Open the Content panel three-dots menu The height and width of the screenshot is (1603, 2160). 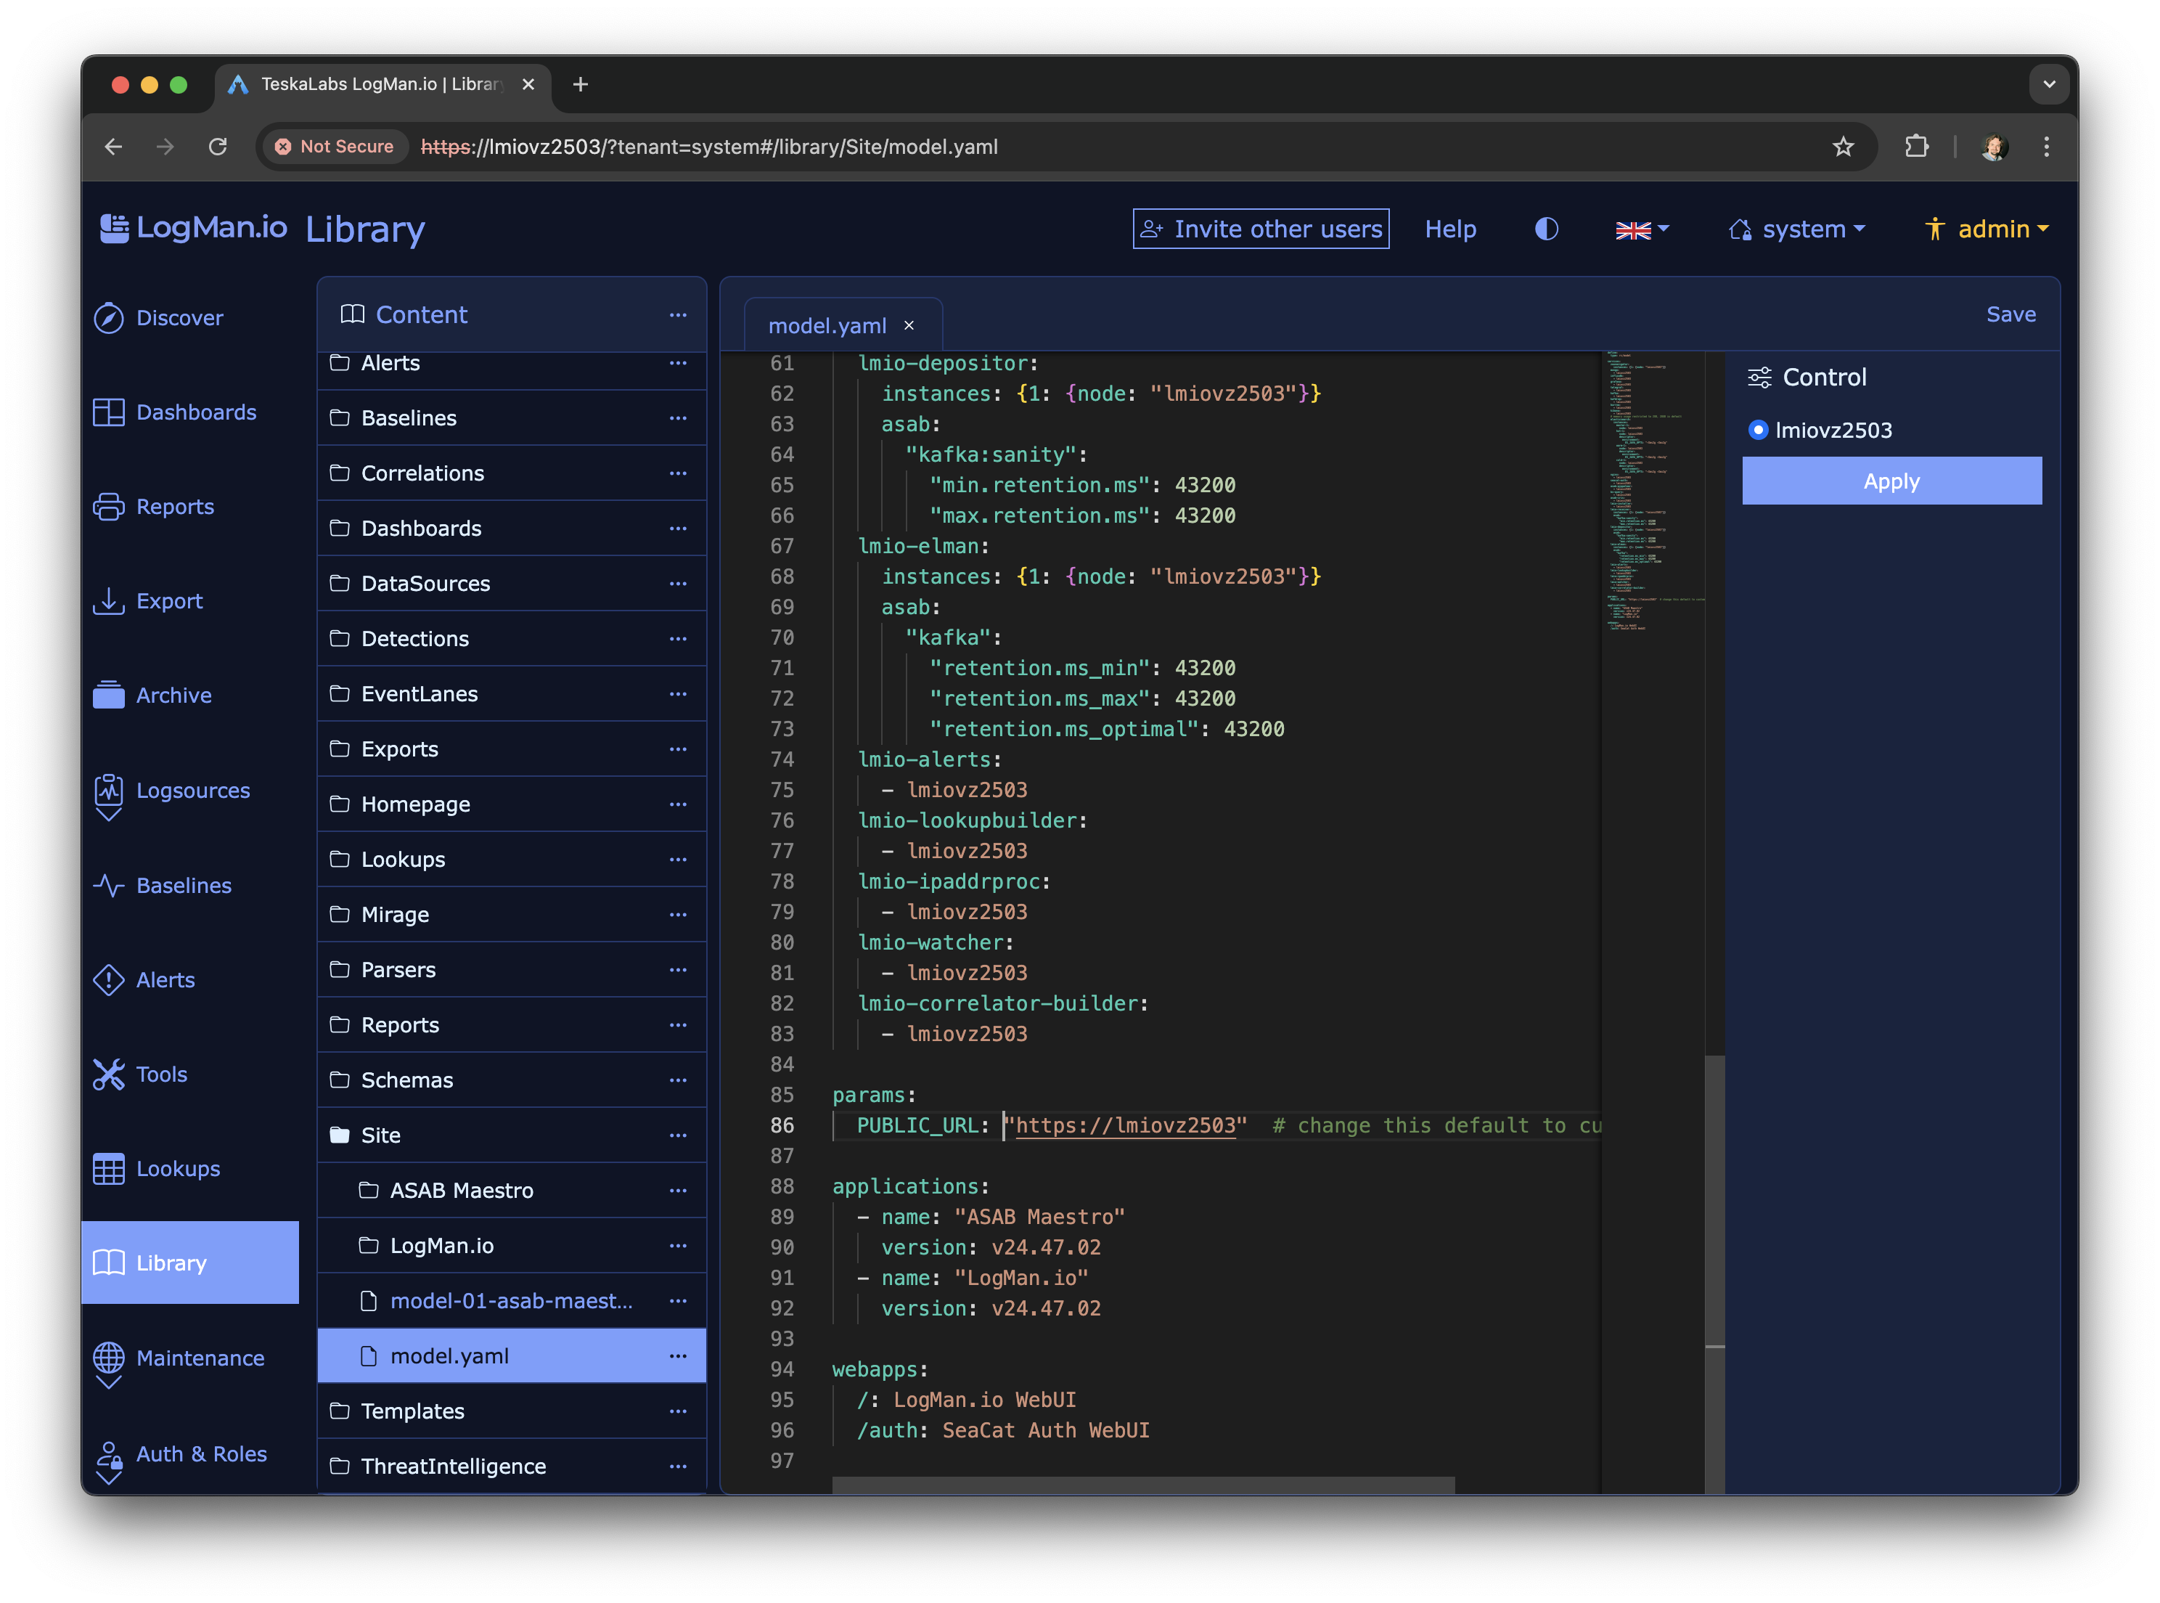[x=678, y=315]
